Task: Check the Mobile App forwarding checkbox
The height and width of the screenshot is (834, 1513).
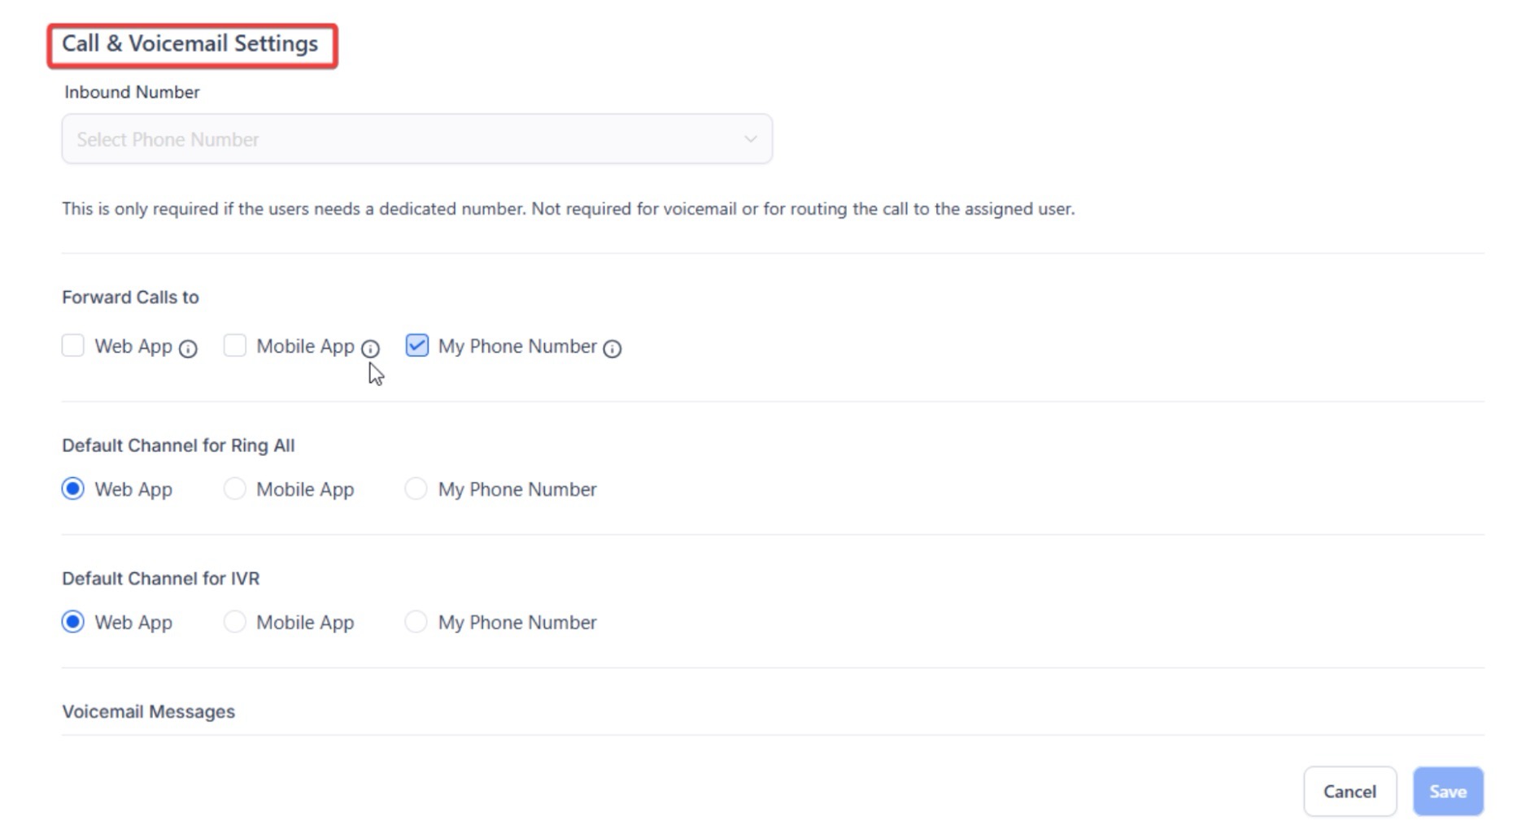Action: [235, 345]
